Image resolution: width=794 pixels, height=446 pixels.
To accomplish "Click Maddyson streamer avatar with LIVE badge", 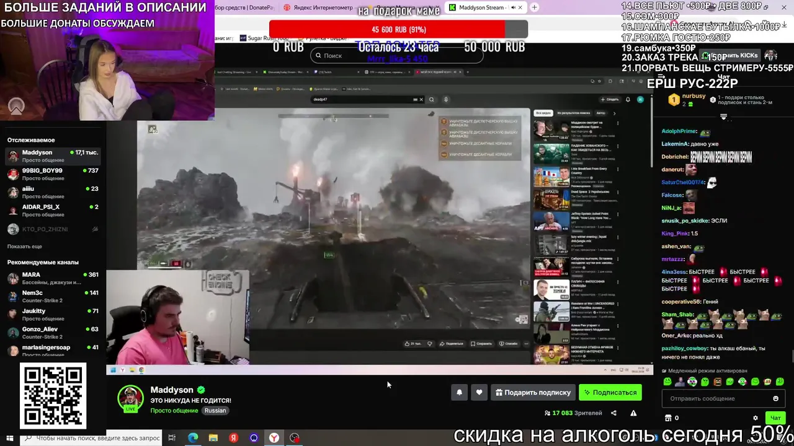I will tap(130, 398).
